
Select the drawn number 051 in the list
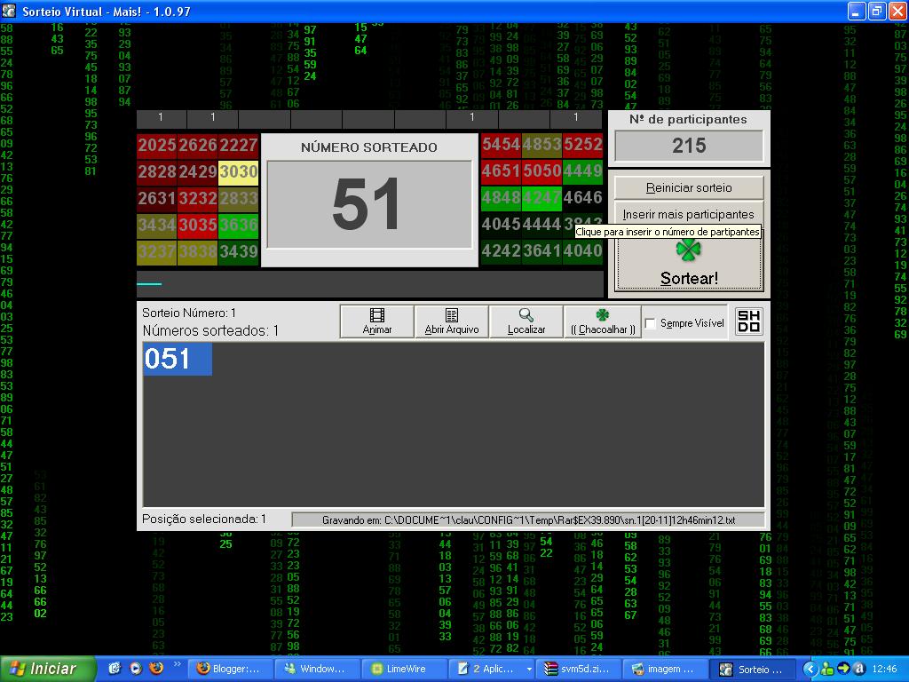pos(178,359)
